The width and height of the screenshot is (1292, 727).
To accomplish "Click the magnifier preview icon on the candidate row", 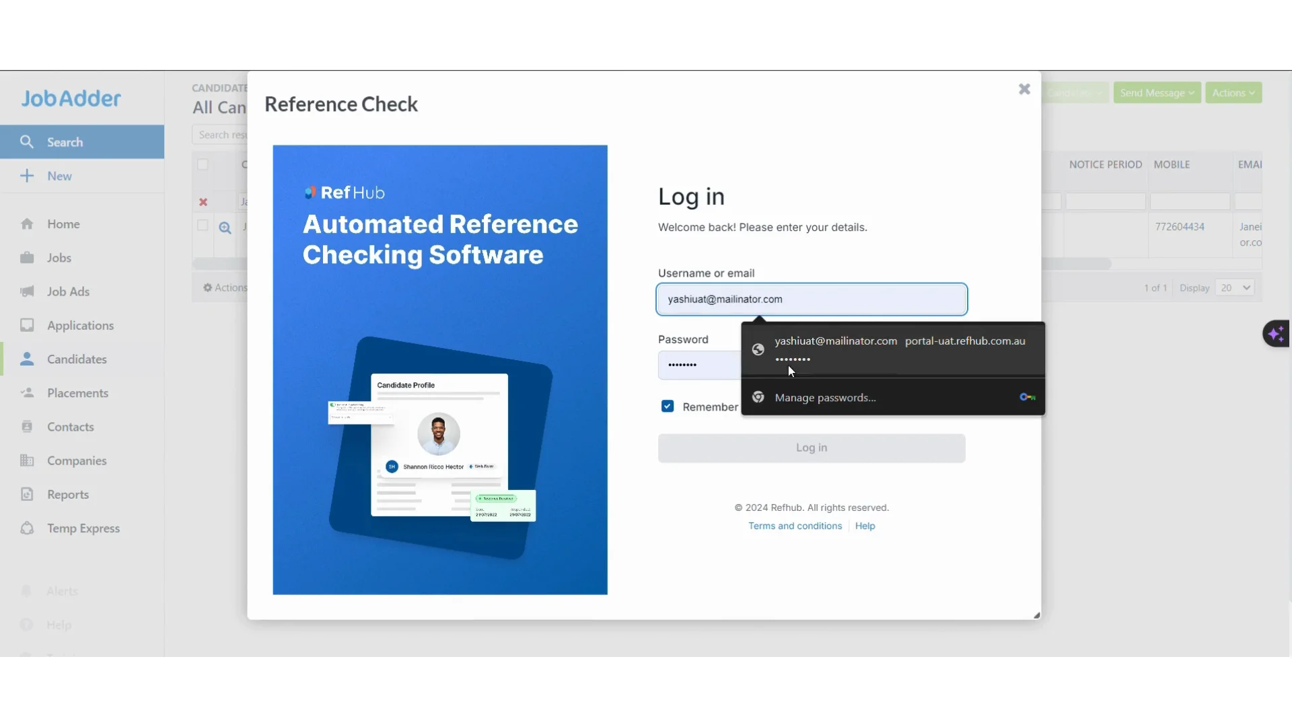I will point(225,228).
